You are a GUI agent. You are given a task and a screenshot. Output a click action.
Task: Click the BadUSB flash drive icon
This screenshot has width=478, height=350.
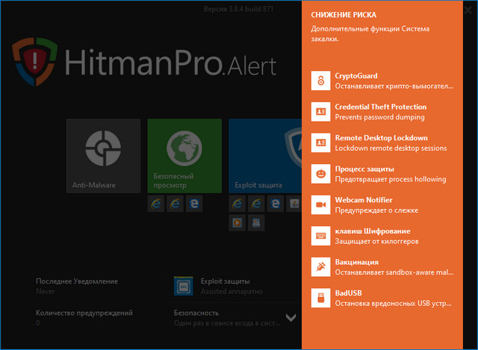pos(320,298)
